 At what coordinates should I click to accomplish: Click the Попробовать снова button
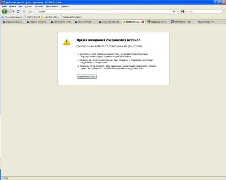[x=87, y=77]
